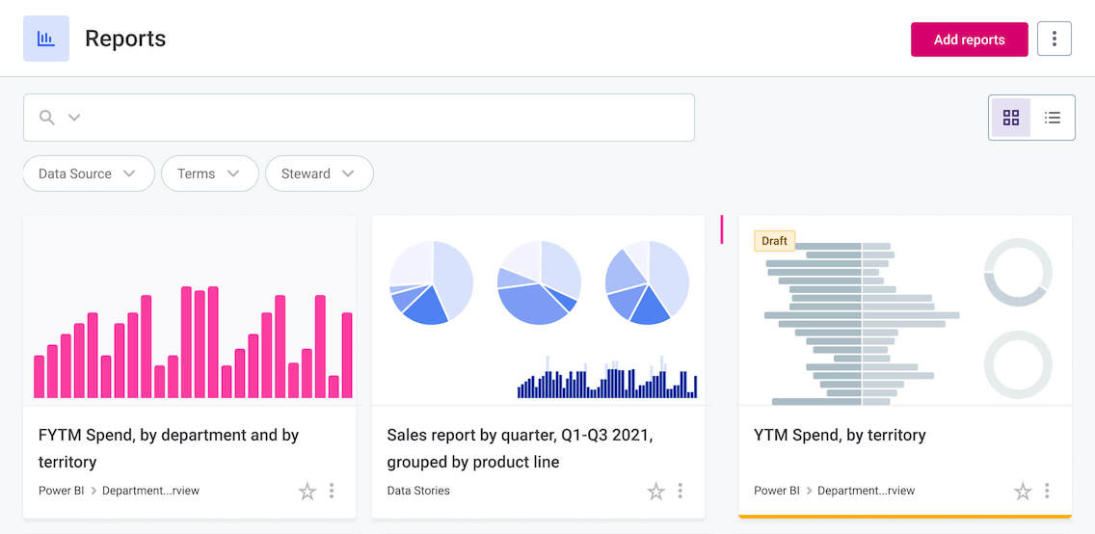Favorite the FYTM Spend report with star

[307, 492]
